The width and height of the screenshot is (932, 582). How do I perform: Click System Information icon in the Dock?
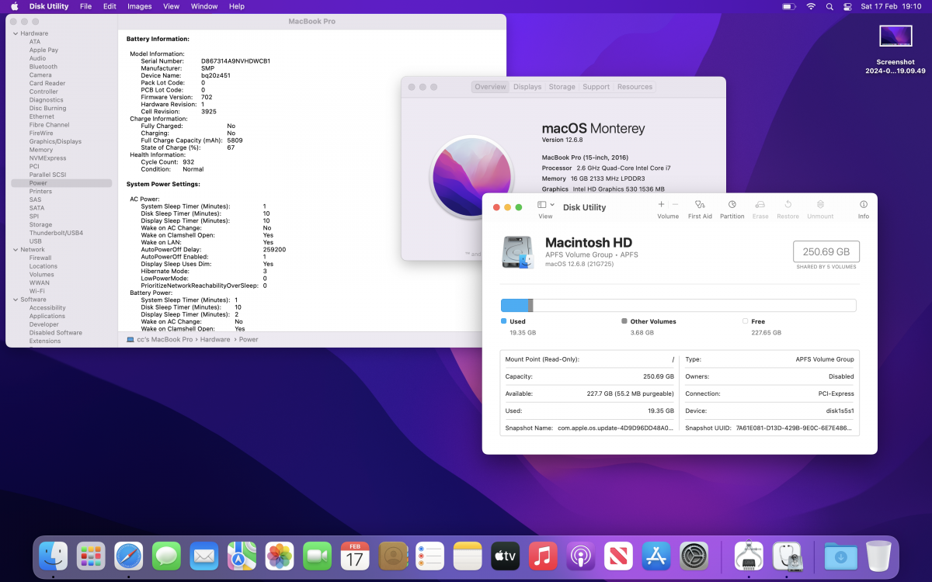pyautogui.click(x=749, y=556)
